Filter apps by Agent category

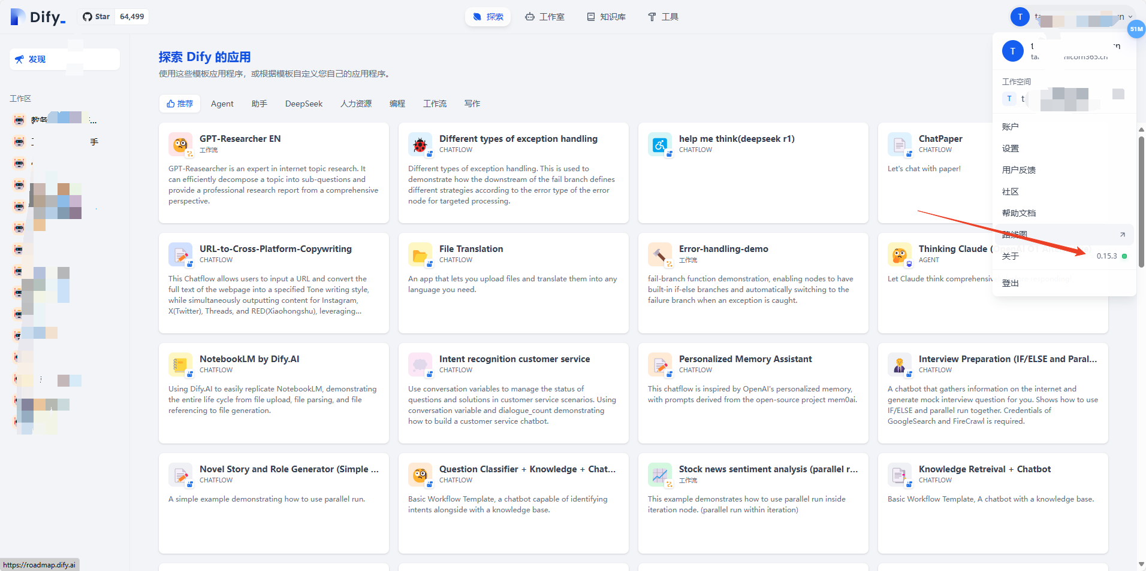pos(222,104)
